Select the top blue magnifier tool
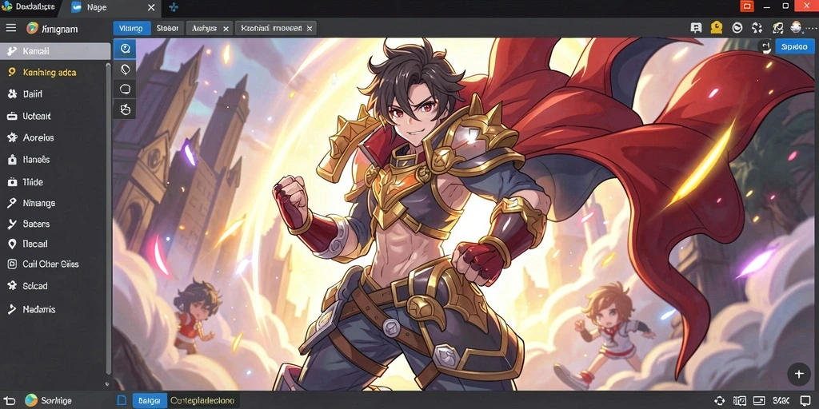The height and width of the screenshot is (409, 819). coord(125,49)
